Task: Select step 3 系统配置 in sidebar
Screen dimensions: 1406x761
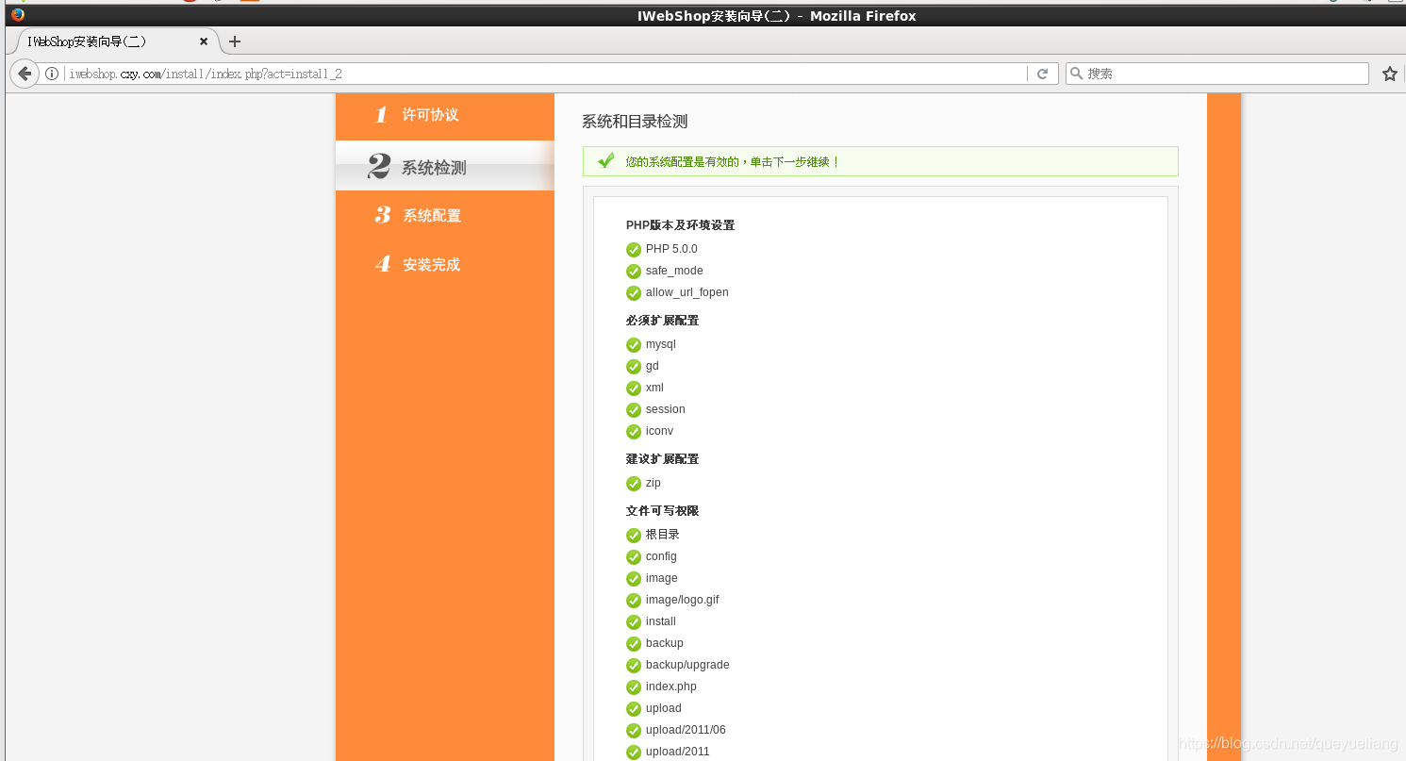Action: click(x=445, y=215)
